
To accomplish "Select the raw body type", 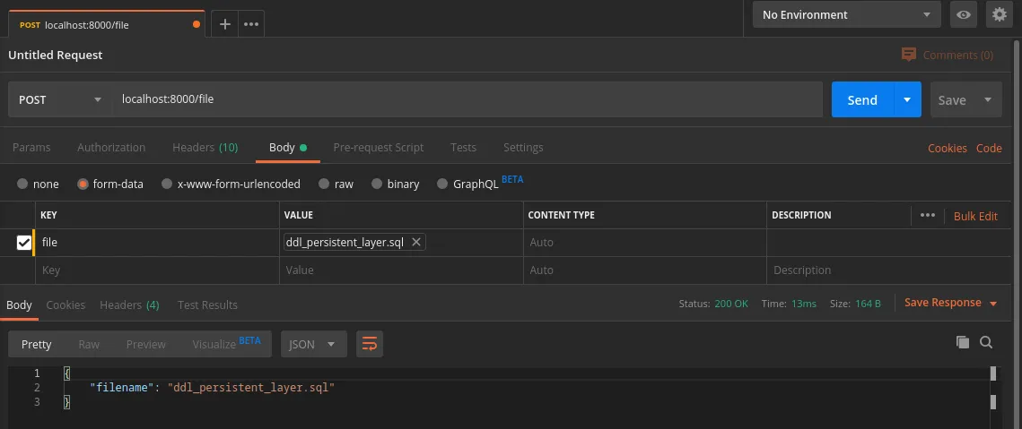I will pyautogui.click(x=335, y=184).
